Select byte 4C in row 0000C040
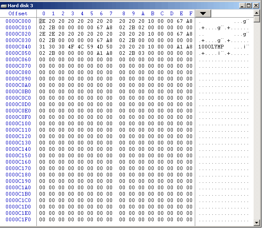This screenshot has width=262, height=228. click(80, 47)
